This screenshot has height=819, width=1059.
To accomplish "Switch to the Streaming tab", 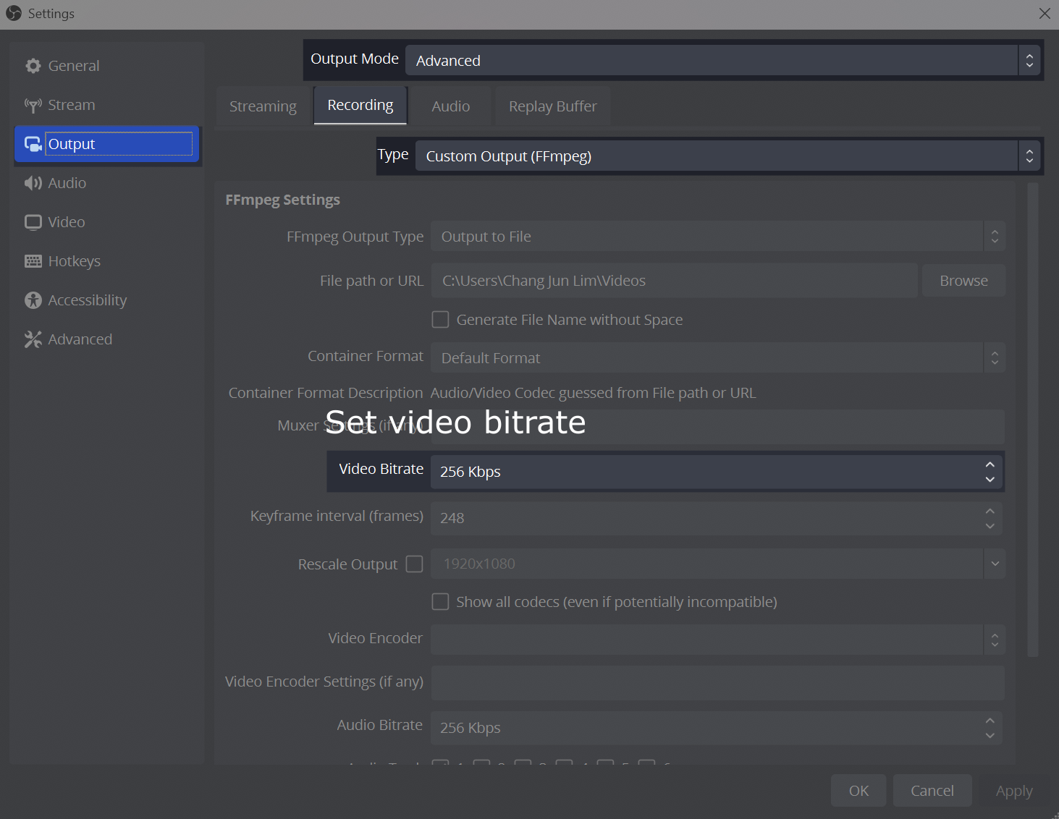I will coord(262,106).
